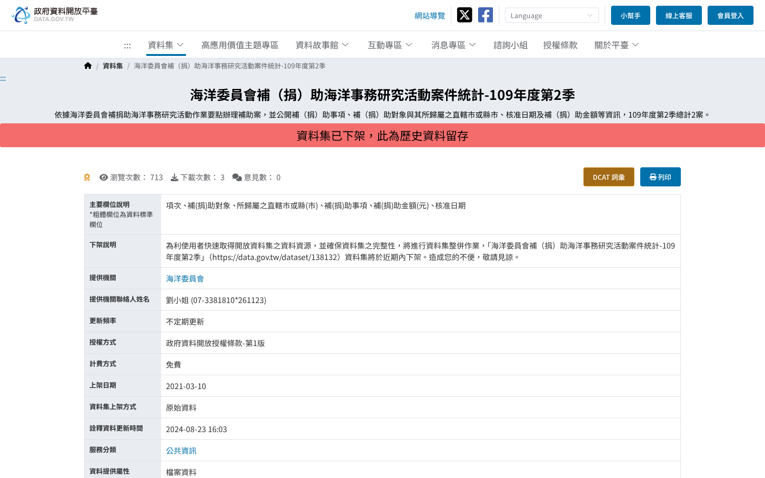Click the 會員登入 button
This screenshot has width=765, height=478.
click(x=731, y=15)
